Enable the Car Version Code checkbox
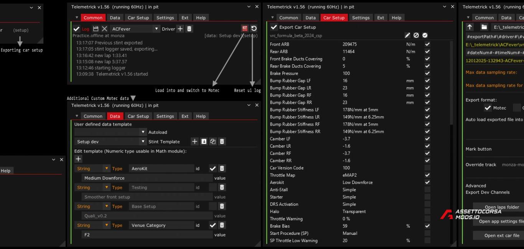524x249 pixels. pos(427,168)
